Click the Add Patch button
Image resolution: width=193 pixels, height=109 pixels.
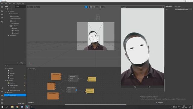160,103
